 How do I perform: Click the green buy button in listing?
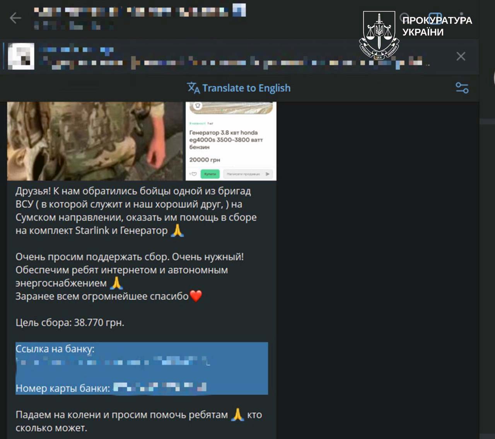pyautogui.click(x=210, y=174)
